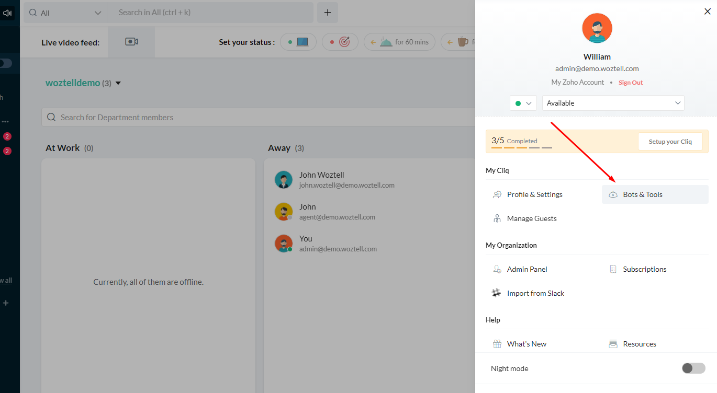The image size is (717, 393).
Task: Click the Sign Out link
Action: point(631,83)
